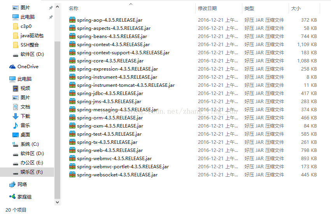Click the spring-context-support jar icon
Screen dimensions: 331x214
(72, 52)
